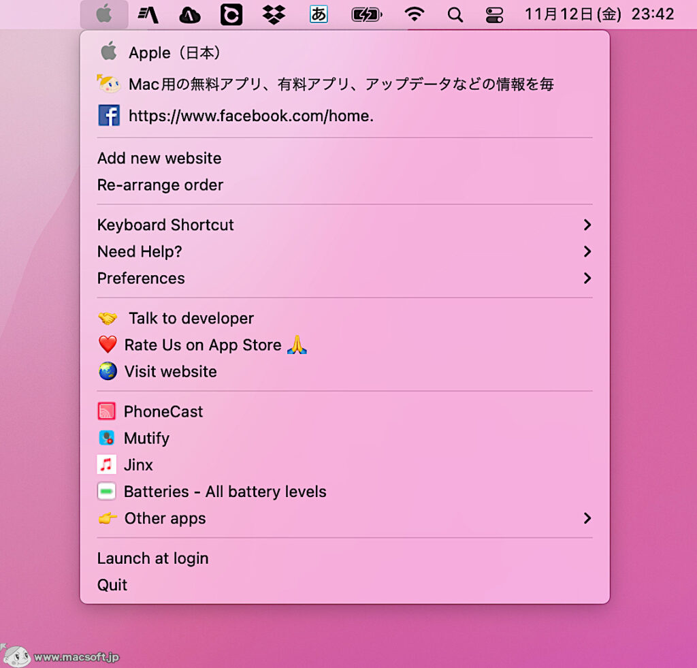The height and width of the screenshot is (668, 697).
Task: Open the Dropbox menu bar icon
Action: point(274,15)
